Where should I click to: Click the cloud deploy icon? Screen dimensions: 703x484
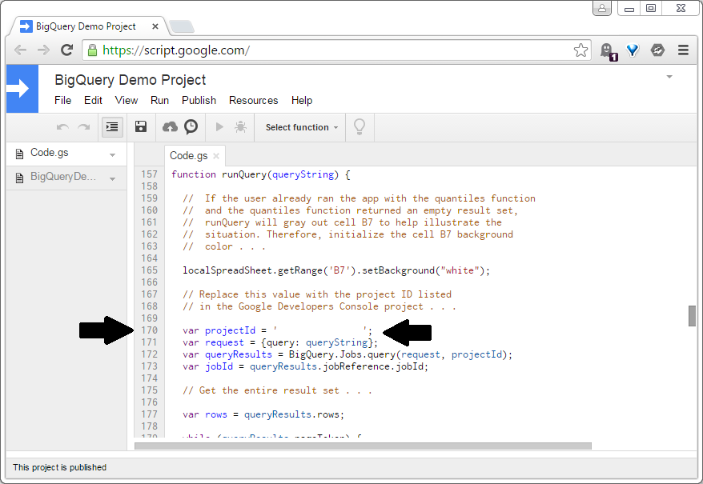[170, 127]
